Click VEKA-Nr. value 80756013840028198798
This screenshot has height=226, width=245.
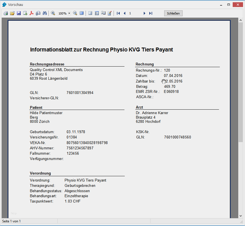(x=87, y=143)
